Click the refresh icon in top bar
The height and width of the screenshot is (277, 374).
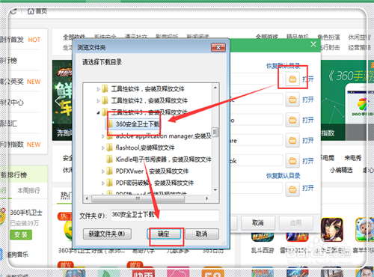(13, 10)
